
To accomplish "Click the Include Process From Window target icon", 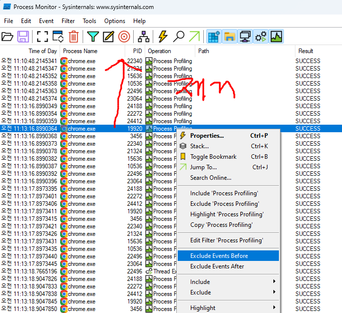I will pos(124,37).
